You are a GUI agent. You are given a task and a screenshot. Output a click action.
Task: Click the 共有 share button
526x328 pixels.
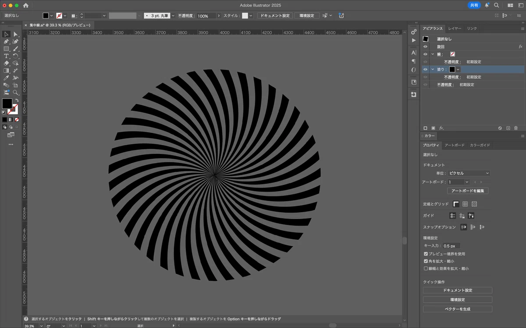click(474, 5)
